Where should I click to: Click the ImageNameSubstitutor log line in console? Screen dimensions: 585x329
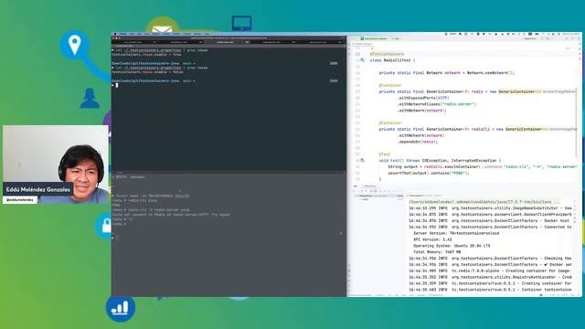490,208
